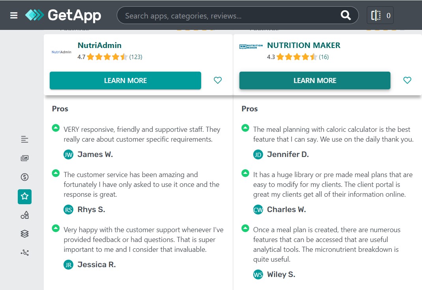View the pricing section dollar icon
Viewport: 422px width, 290px height.
(24, 177)
